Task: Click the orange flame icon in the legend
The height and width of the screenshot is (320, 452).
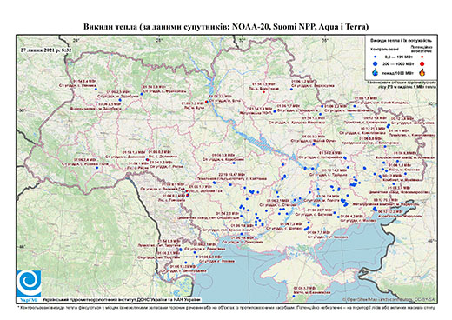Action: (422, 72)
